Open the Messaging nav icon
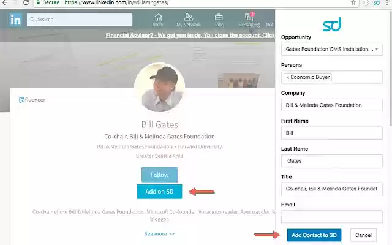The image size is (392, 245). pos(249,20)
